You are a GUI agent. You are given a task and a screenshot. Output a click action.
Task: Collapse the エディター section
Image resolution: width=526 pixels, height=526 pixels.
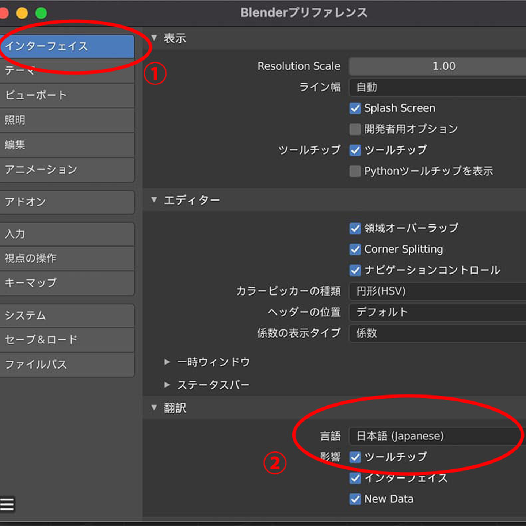point(154,200)
